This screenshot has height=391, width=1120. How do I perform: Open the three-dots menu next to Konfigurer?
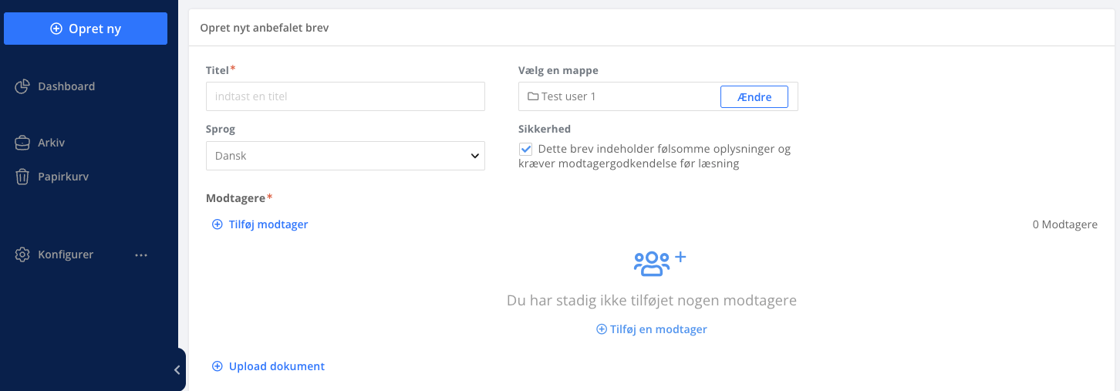coord(141,254)
